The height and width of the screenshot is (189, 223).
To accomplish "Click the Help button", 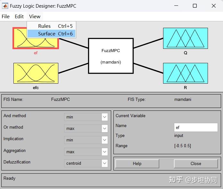I will tap(137, 164).
